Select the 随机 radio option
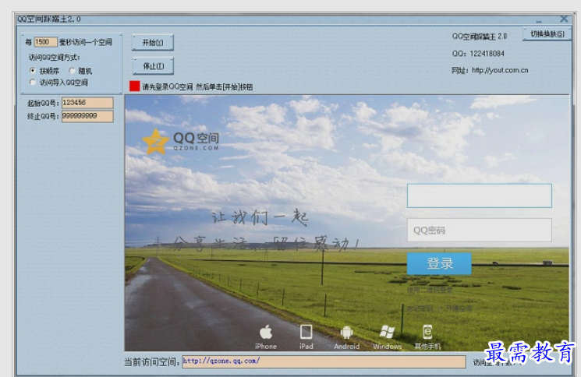581x377 pixels. [72, 70]
